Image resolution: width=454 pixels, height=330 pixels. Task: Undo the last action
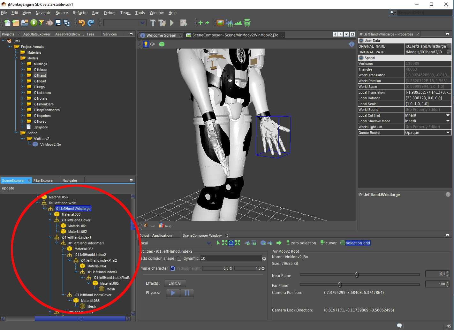82,23
